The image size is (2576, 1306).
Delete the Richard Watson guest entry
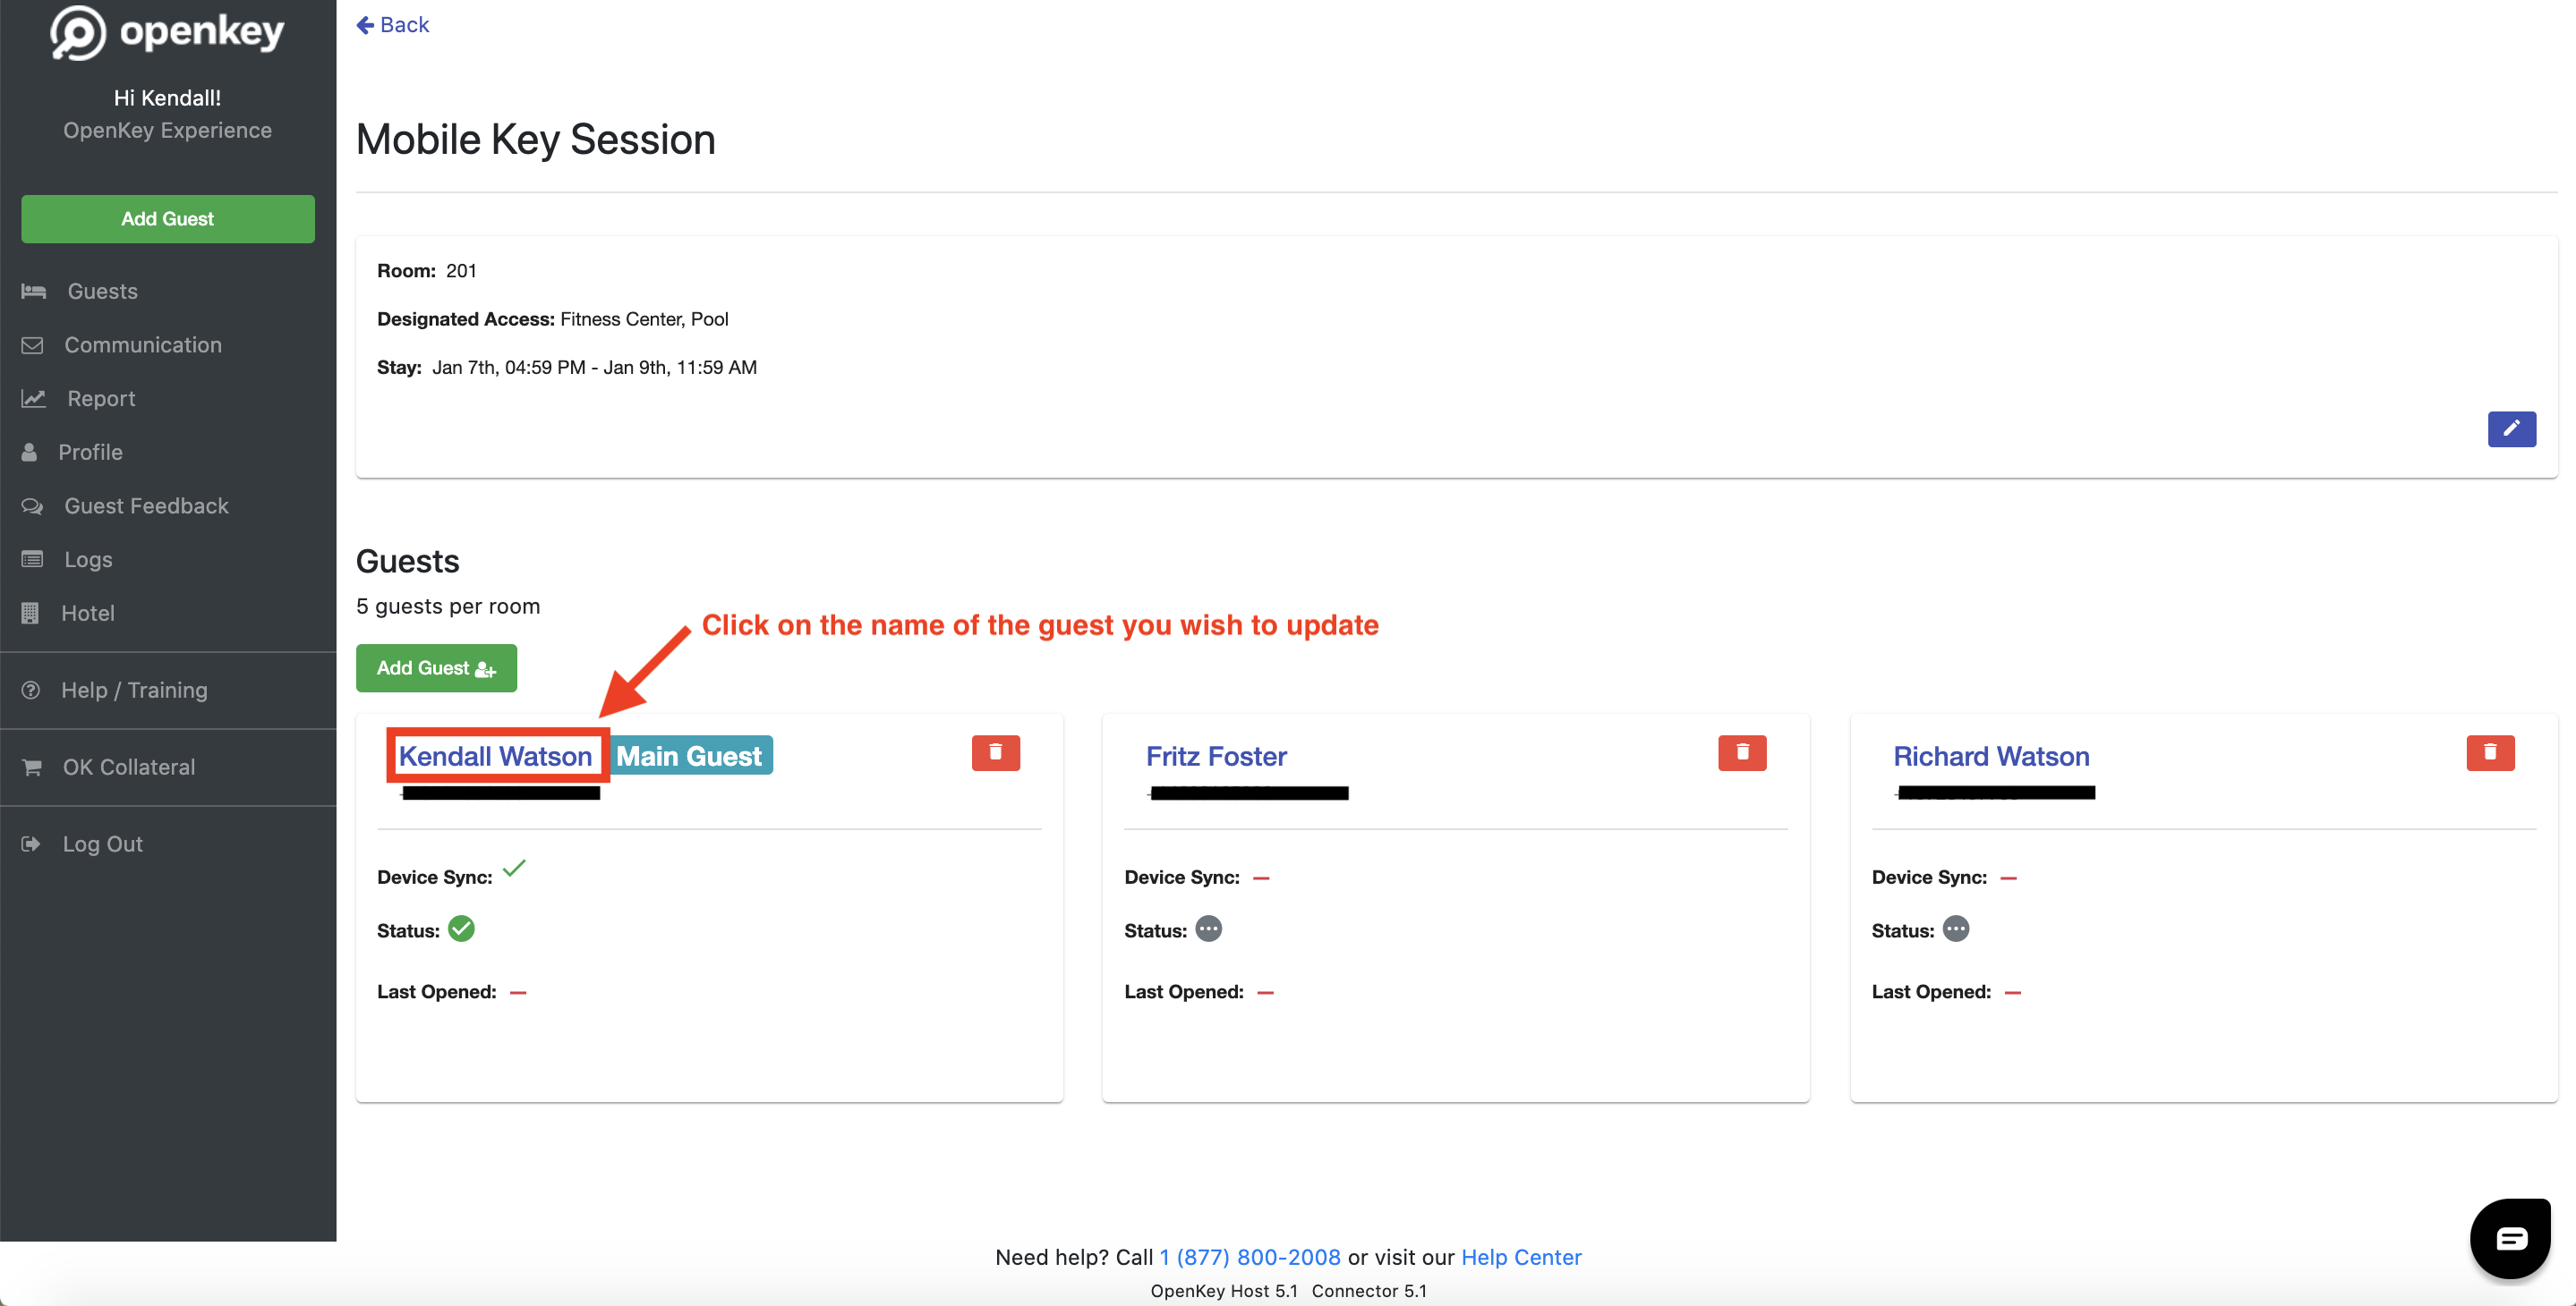pos(2490,752)
